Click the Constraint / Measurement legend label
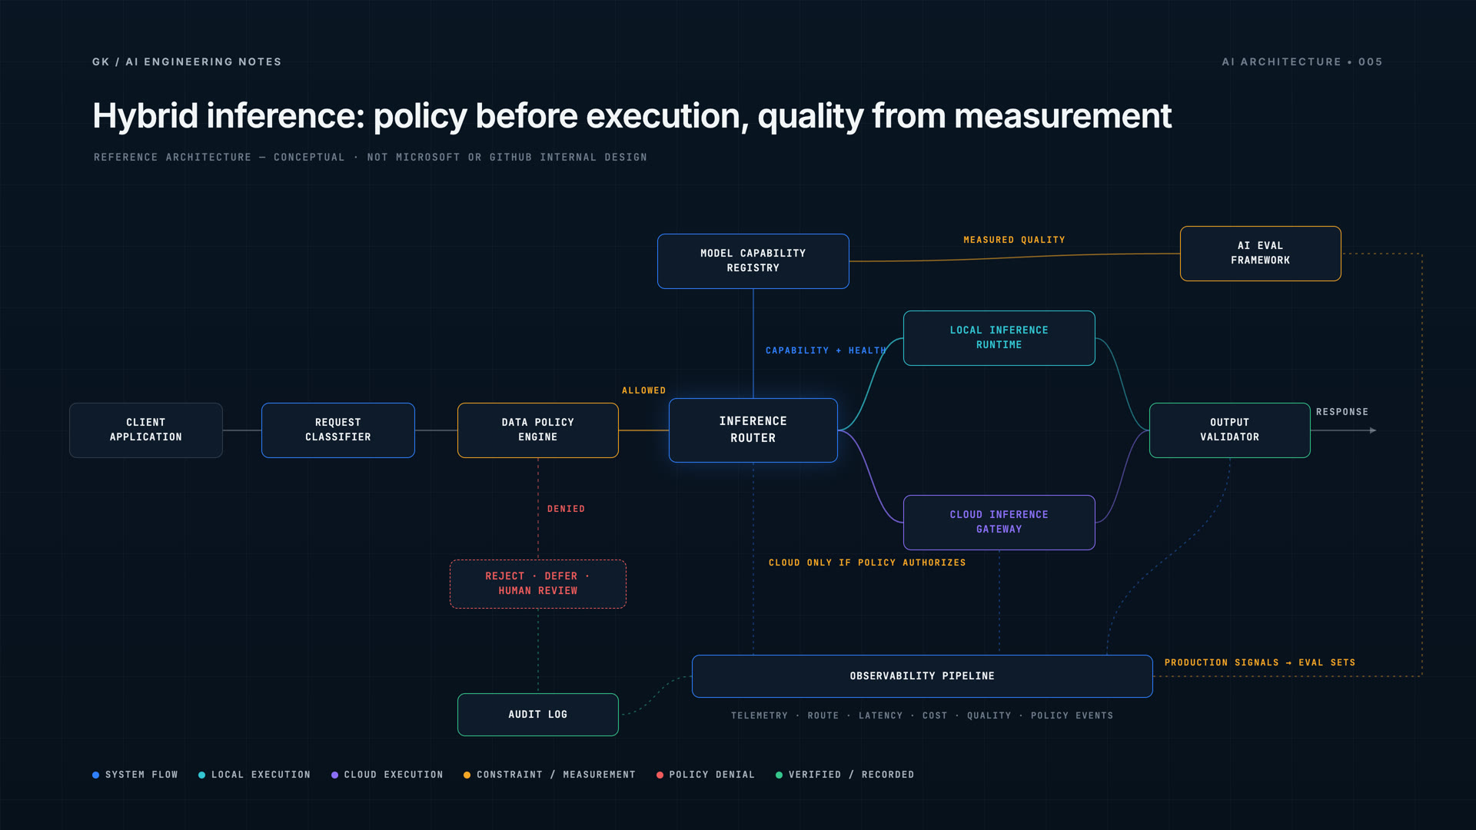 [x=556, y=775]
